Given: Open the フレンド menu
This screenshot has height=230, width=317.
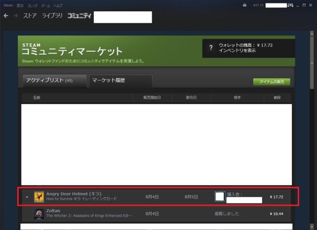Looking at the screenshot, I should point(33,5).
